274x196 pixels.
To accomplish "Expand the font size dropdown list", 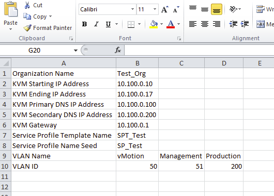I will [x=155, y=9].
